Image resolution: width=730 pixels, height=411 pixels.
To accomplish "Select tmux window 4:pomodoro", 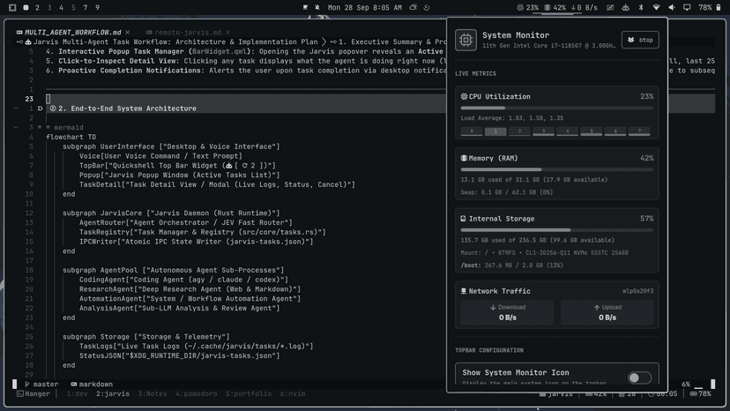I will tap(197, 393).
